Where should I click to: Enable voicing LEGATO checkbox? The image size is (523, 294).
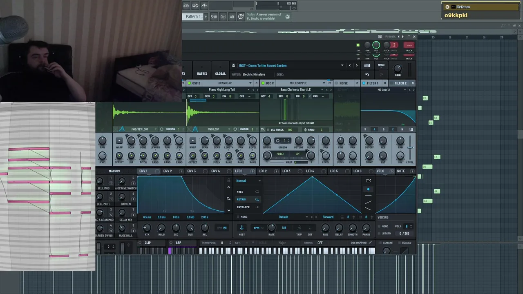(x=379, y=234)
